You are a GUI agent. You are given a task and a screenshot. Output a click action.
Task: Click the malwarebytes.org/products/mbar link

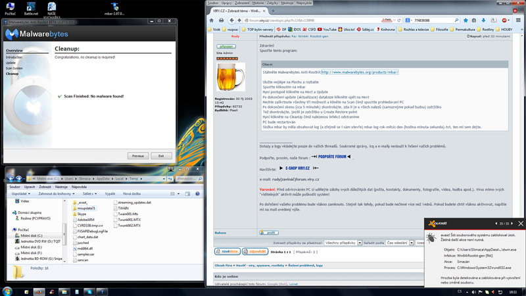tap(359, 72)
